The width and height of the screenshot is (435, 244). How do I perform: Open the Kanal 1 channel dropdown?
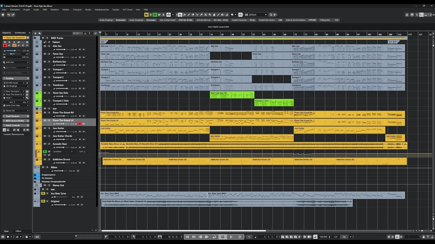coord(14,98)
